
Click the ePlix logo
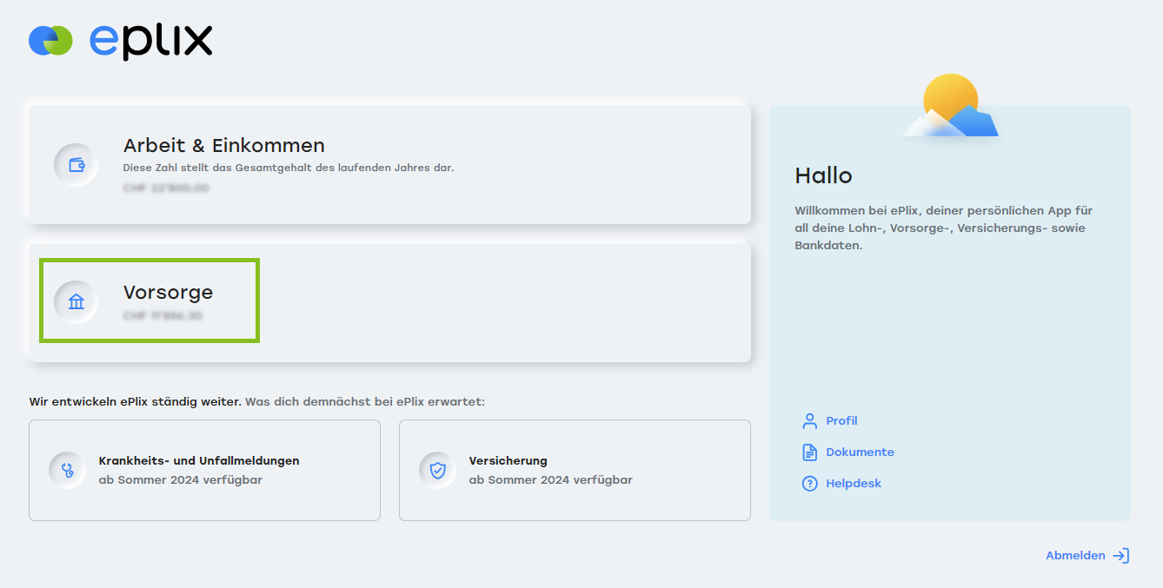pyautogui.click(x=120, y=41)
